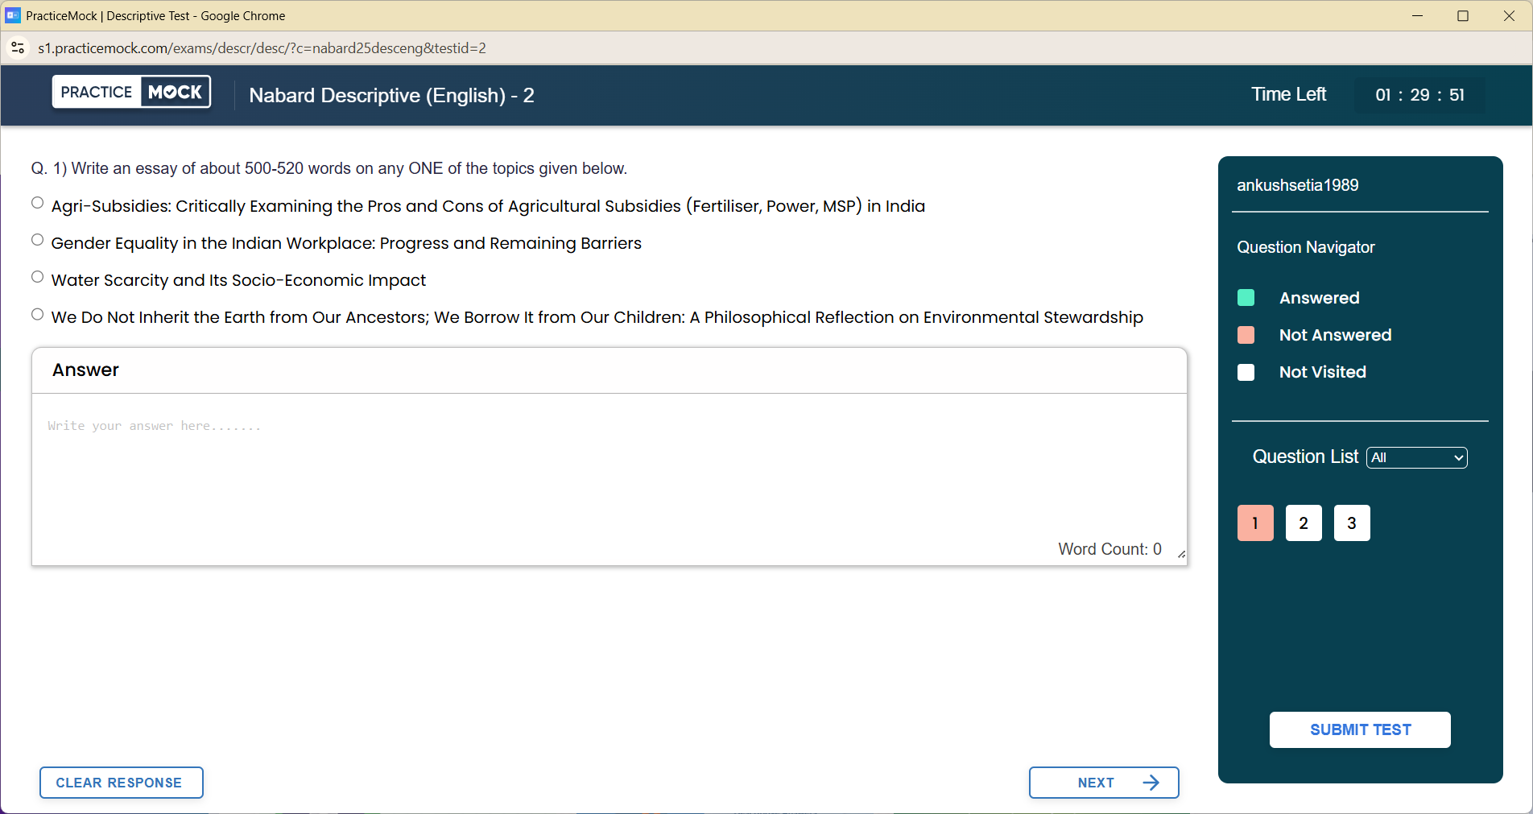Select the Water Scarcity essay topic
1533x814 pixels.
37,276
